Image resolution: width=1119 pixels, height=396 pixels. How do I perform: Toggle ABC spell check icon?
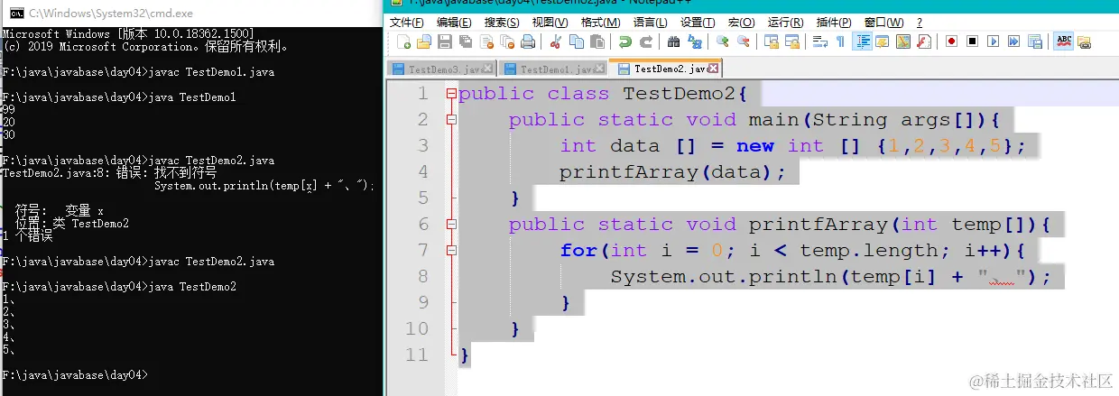click(1063, 41)
